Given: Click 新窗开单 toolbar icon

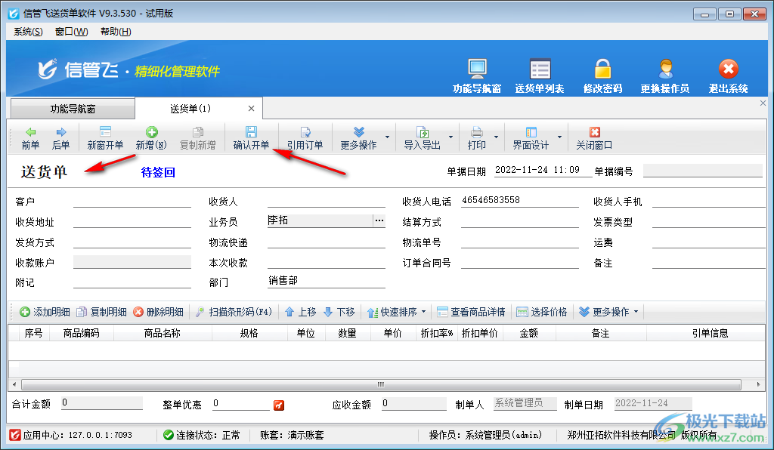Looking at the screenshot, I should click(105, 131).
